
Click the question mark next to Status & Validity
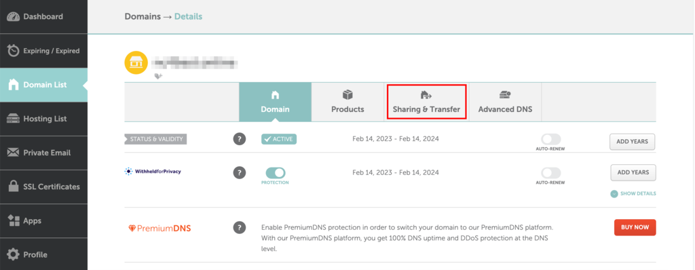tap(240, 139)
